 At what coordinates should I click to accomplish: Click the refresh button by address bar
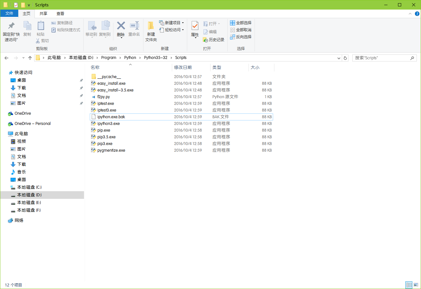pos(345,58)
